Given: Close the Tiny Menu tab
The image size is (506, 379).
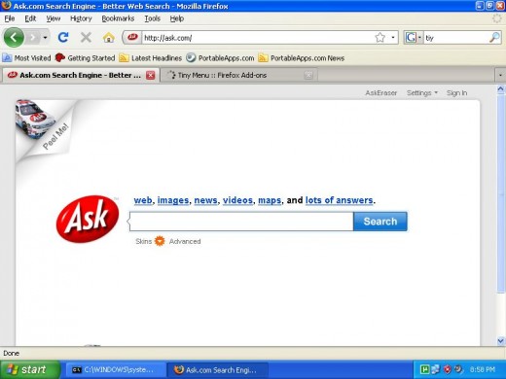Looking at the screenshot, I should 308,75.
